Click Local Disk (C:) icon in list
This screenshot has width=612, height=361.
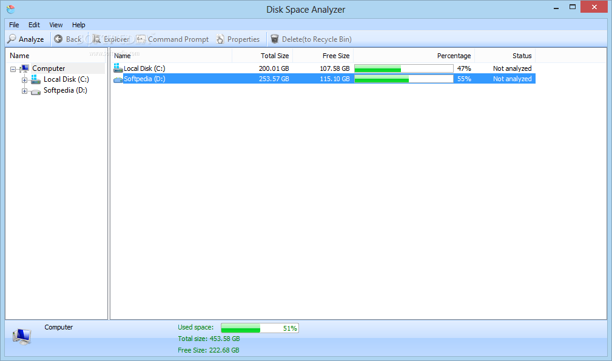click(x=118, y=68)
